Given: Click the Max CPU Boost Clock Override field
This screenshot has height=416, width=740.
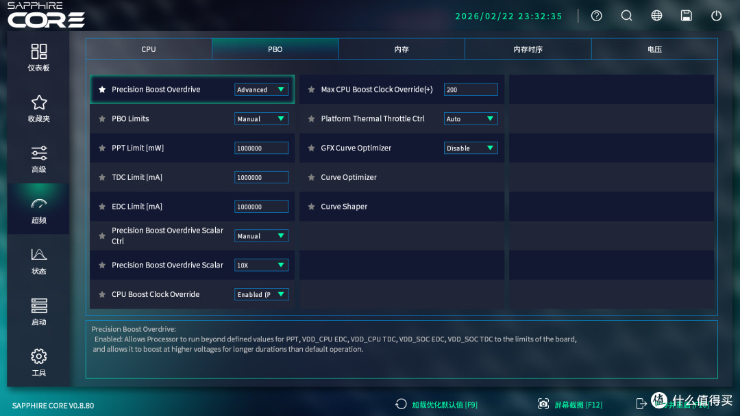Looking at the screenshot, I should click(x=471, y=90).
